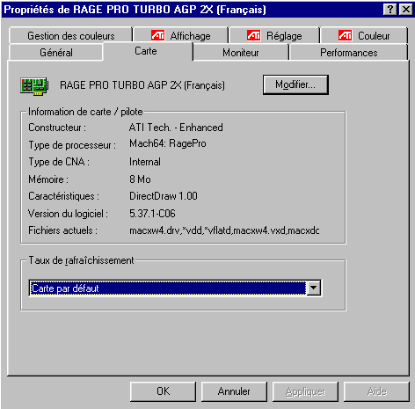Click the '5.37.1-C06' software version value
415x409 pixels.
click(152, 214)
